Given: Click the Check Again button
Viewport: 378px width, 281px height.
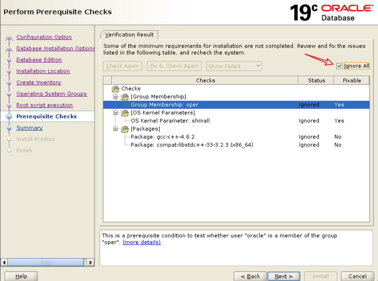Looking at the screenshot, I should coord(122,66).
